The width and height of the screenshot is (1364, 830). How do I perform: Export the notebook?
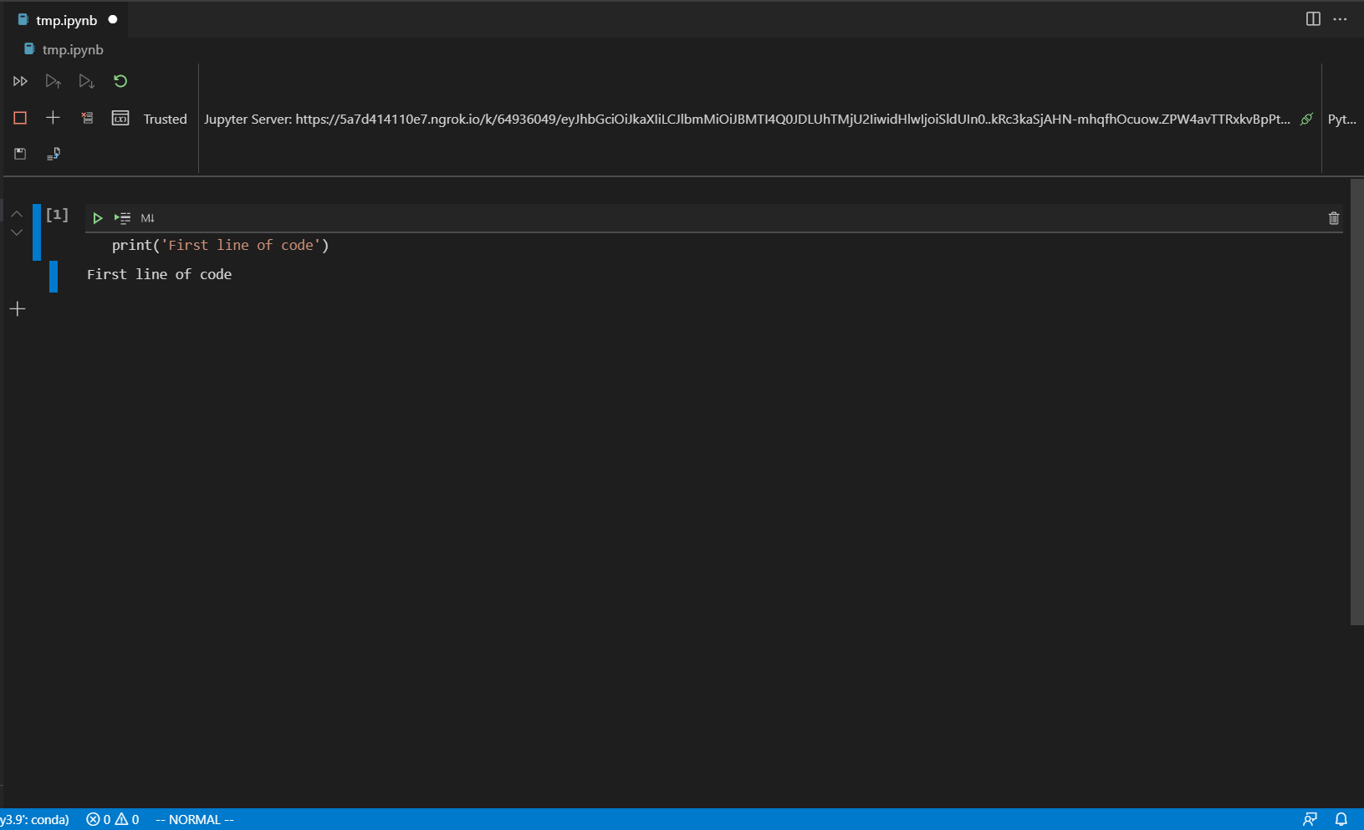54,154
